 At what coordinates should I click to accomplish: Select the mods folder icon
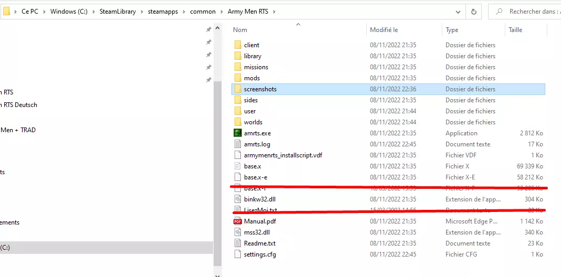238,78
